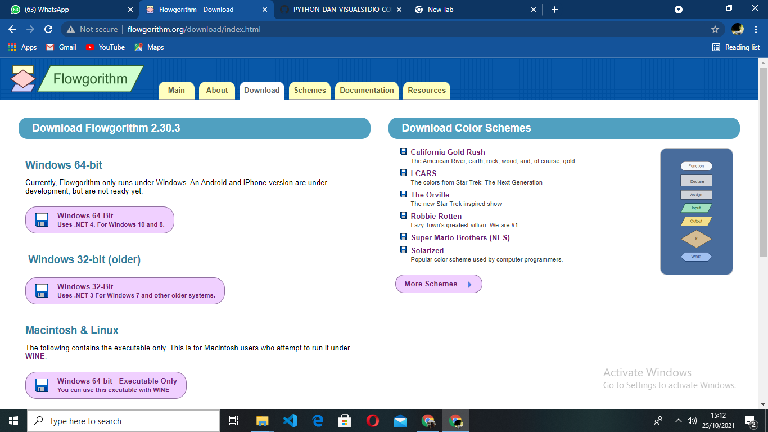Expand hidden icons in the system tray
This screenshot has width=768, height=432.
click(x=678, y=420)
